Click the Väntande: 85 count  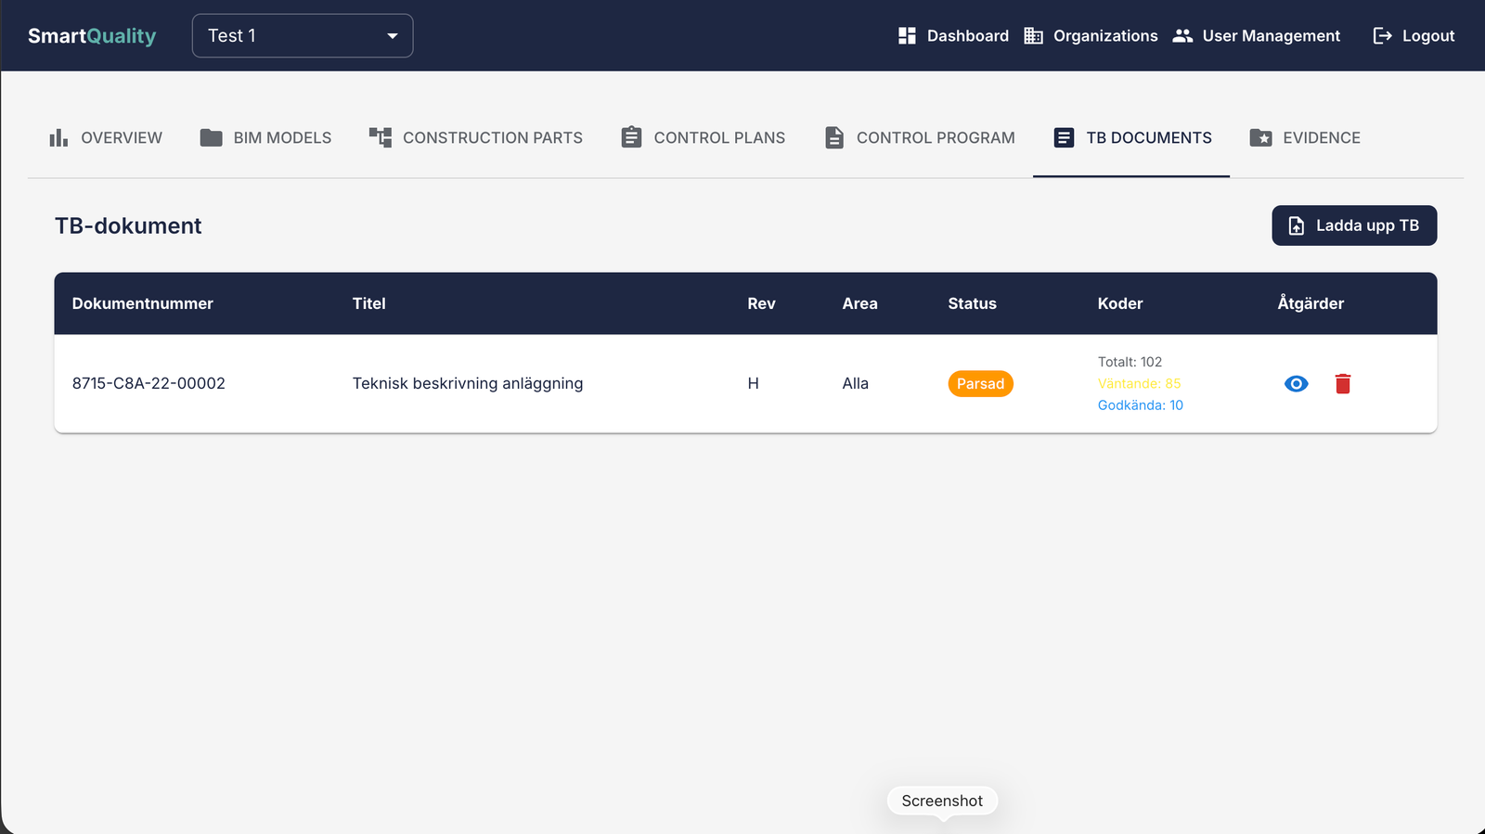1139,383
